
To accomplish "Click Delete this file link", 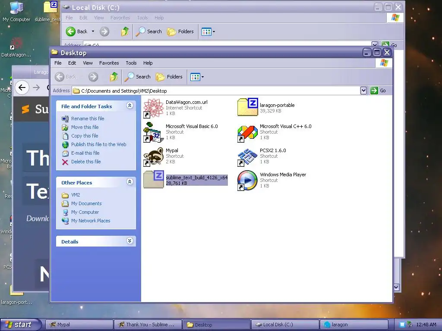I will pyautogui.click(x=86, y=162).
